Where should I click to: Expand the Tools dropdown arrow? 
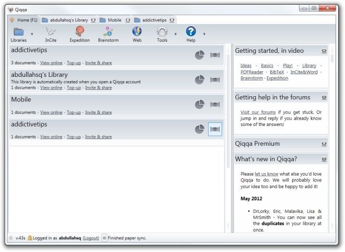(176, 34)
